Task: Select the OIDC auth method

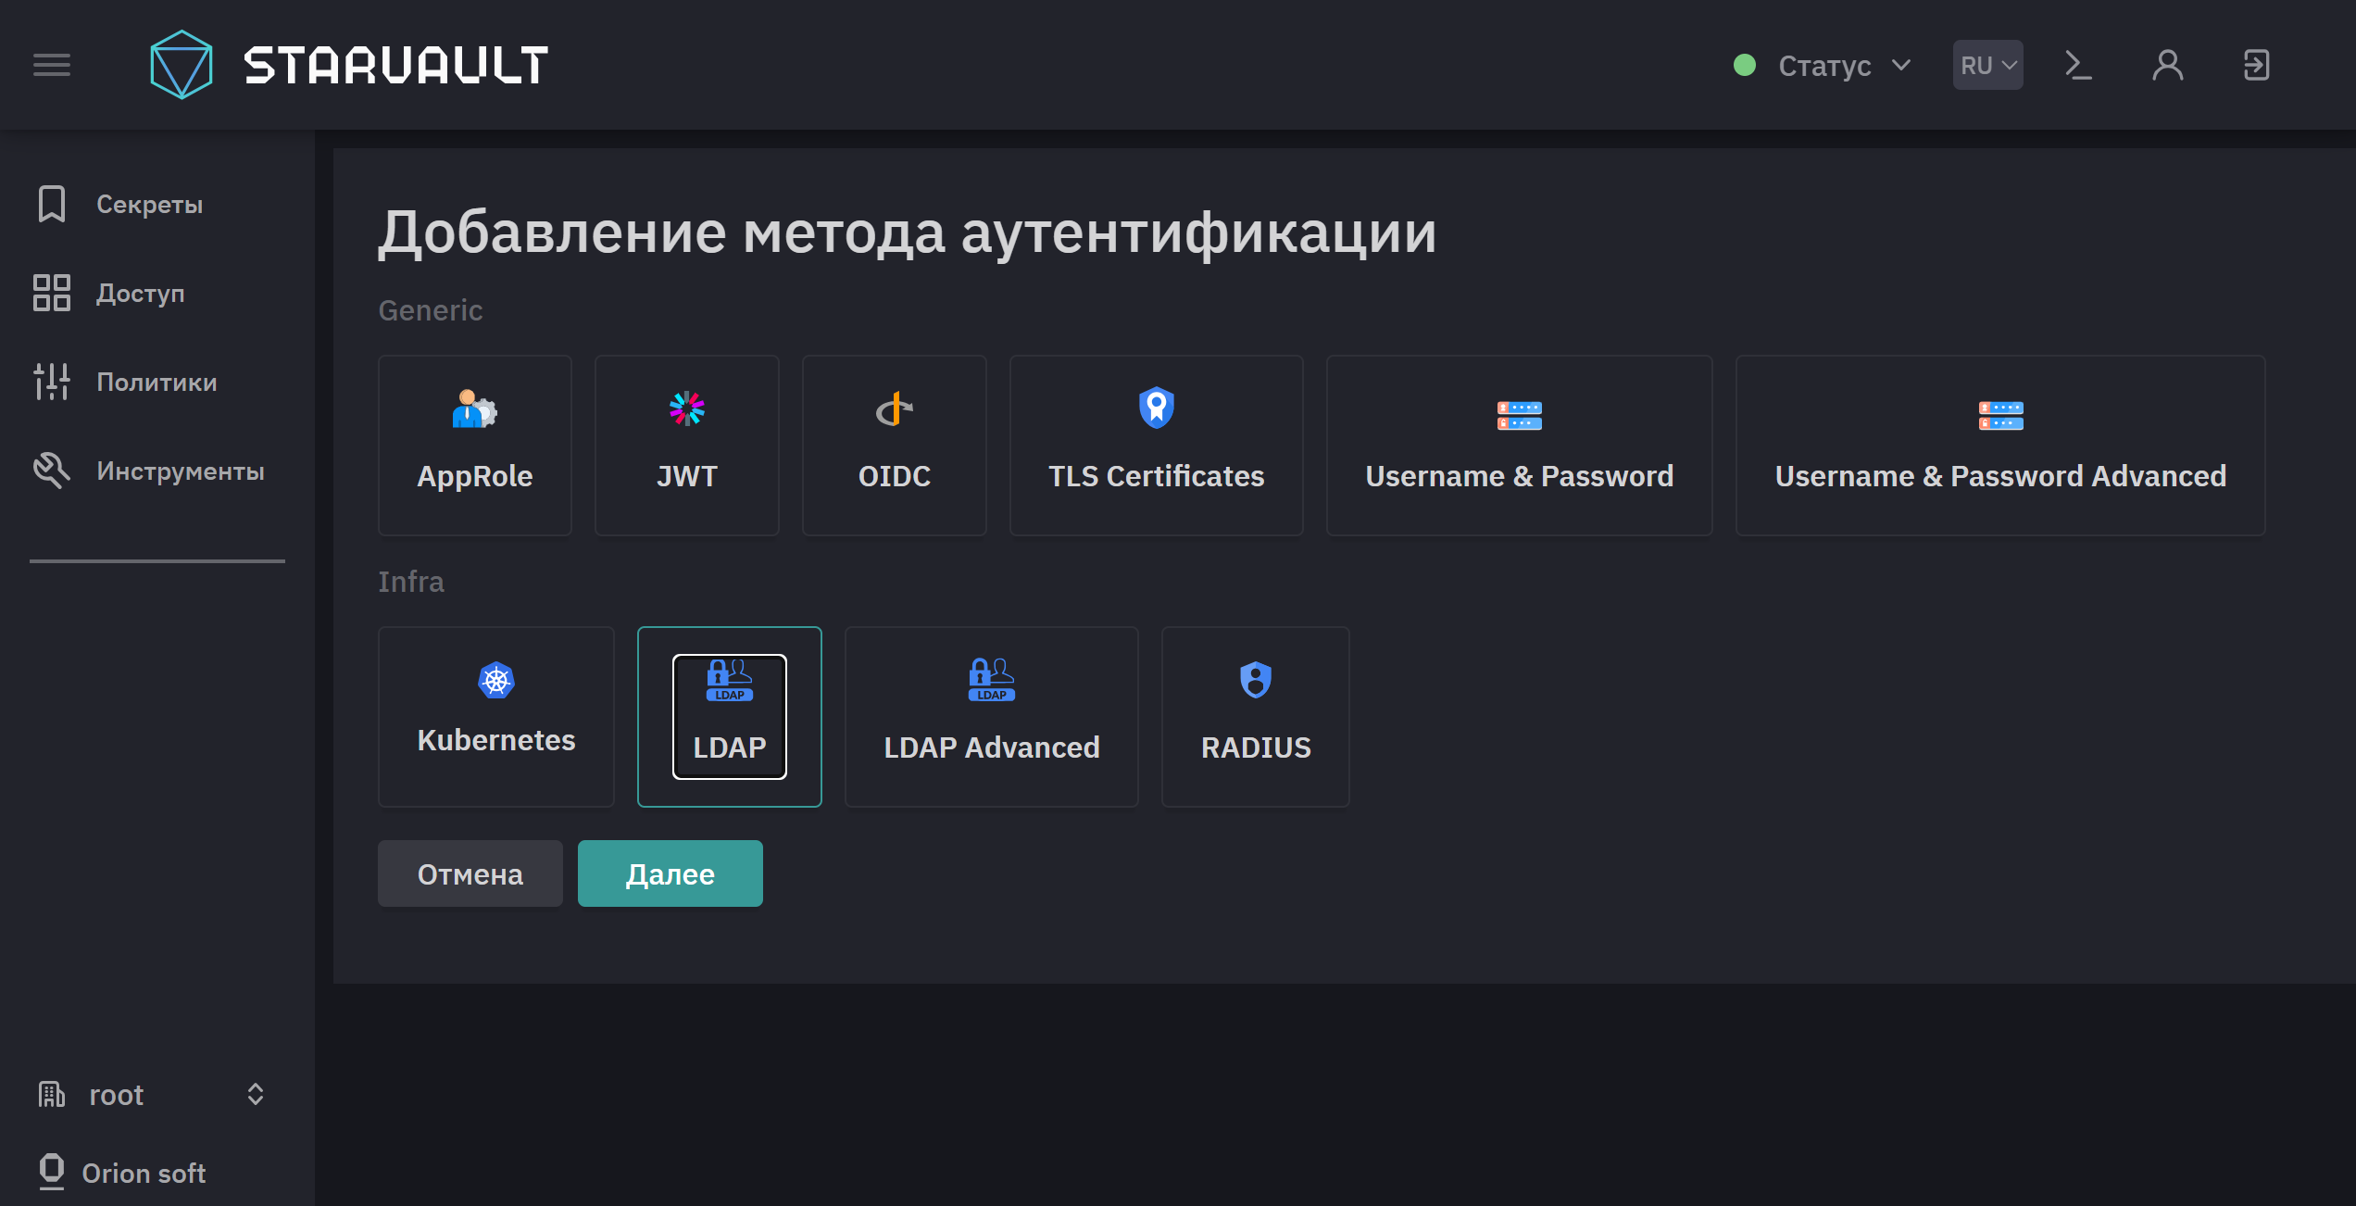Action: tap(895, 446)
